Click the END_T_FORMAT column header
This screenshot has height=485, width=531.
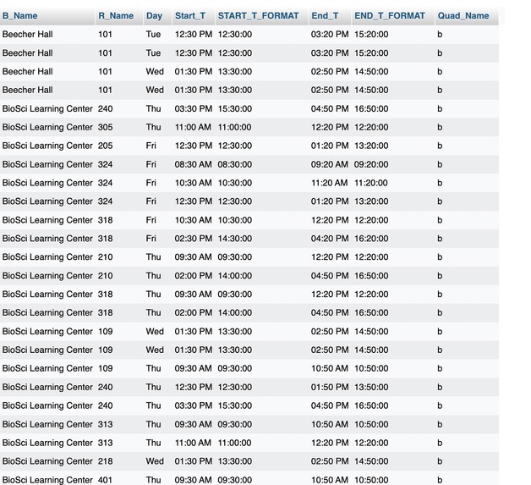click(390, 16)
